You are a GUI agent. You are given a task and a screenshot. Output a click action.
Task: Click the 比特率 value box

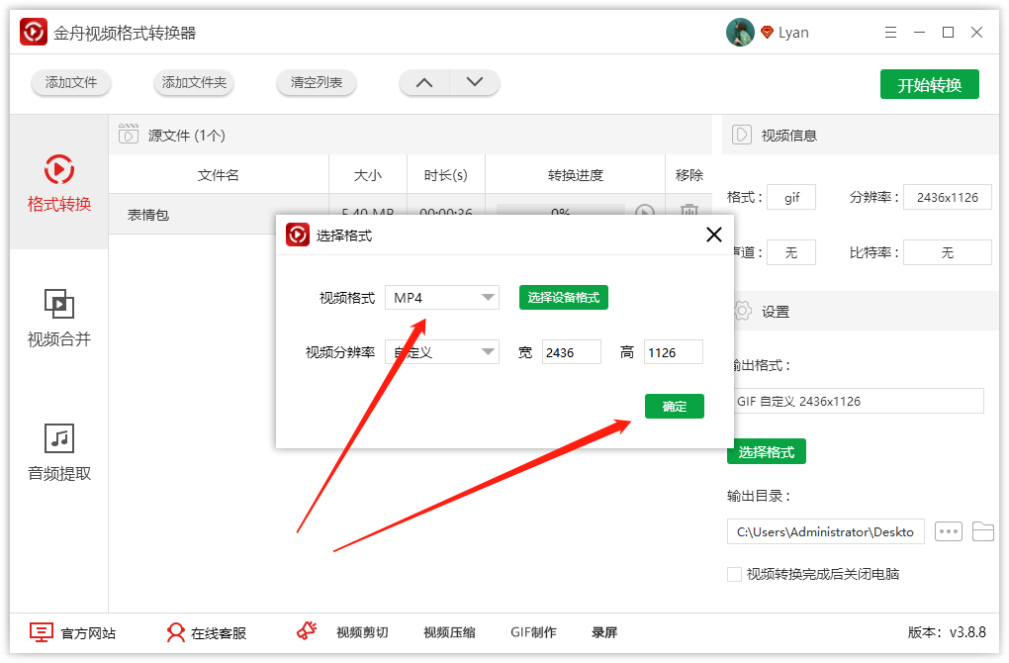[948, 252]
